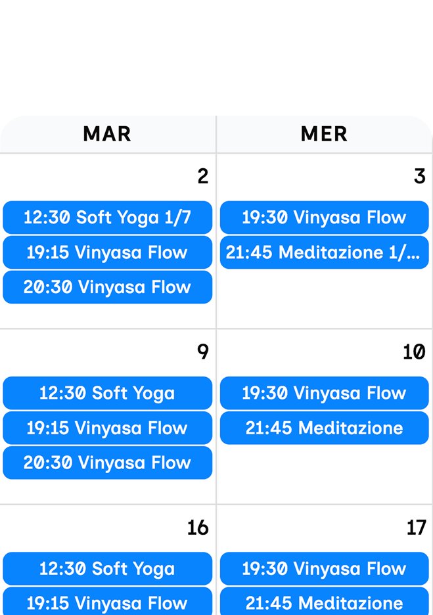Click the 20:30 Vinyasa Flow event on day 2
433x615 pixels.
pyautogui.click(x=107, y=287)
